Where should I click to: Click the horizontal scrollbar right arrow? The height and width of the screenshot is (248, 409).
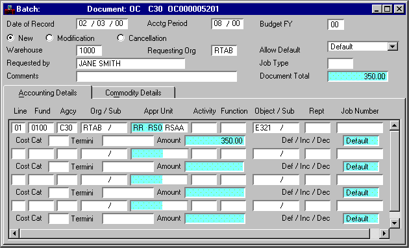click(384, 233)
